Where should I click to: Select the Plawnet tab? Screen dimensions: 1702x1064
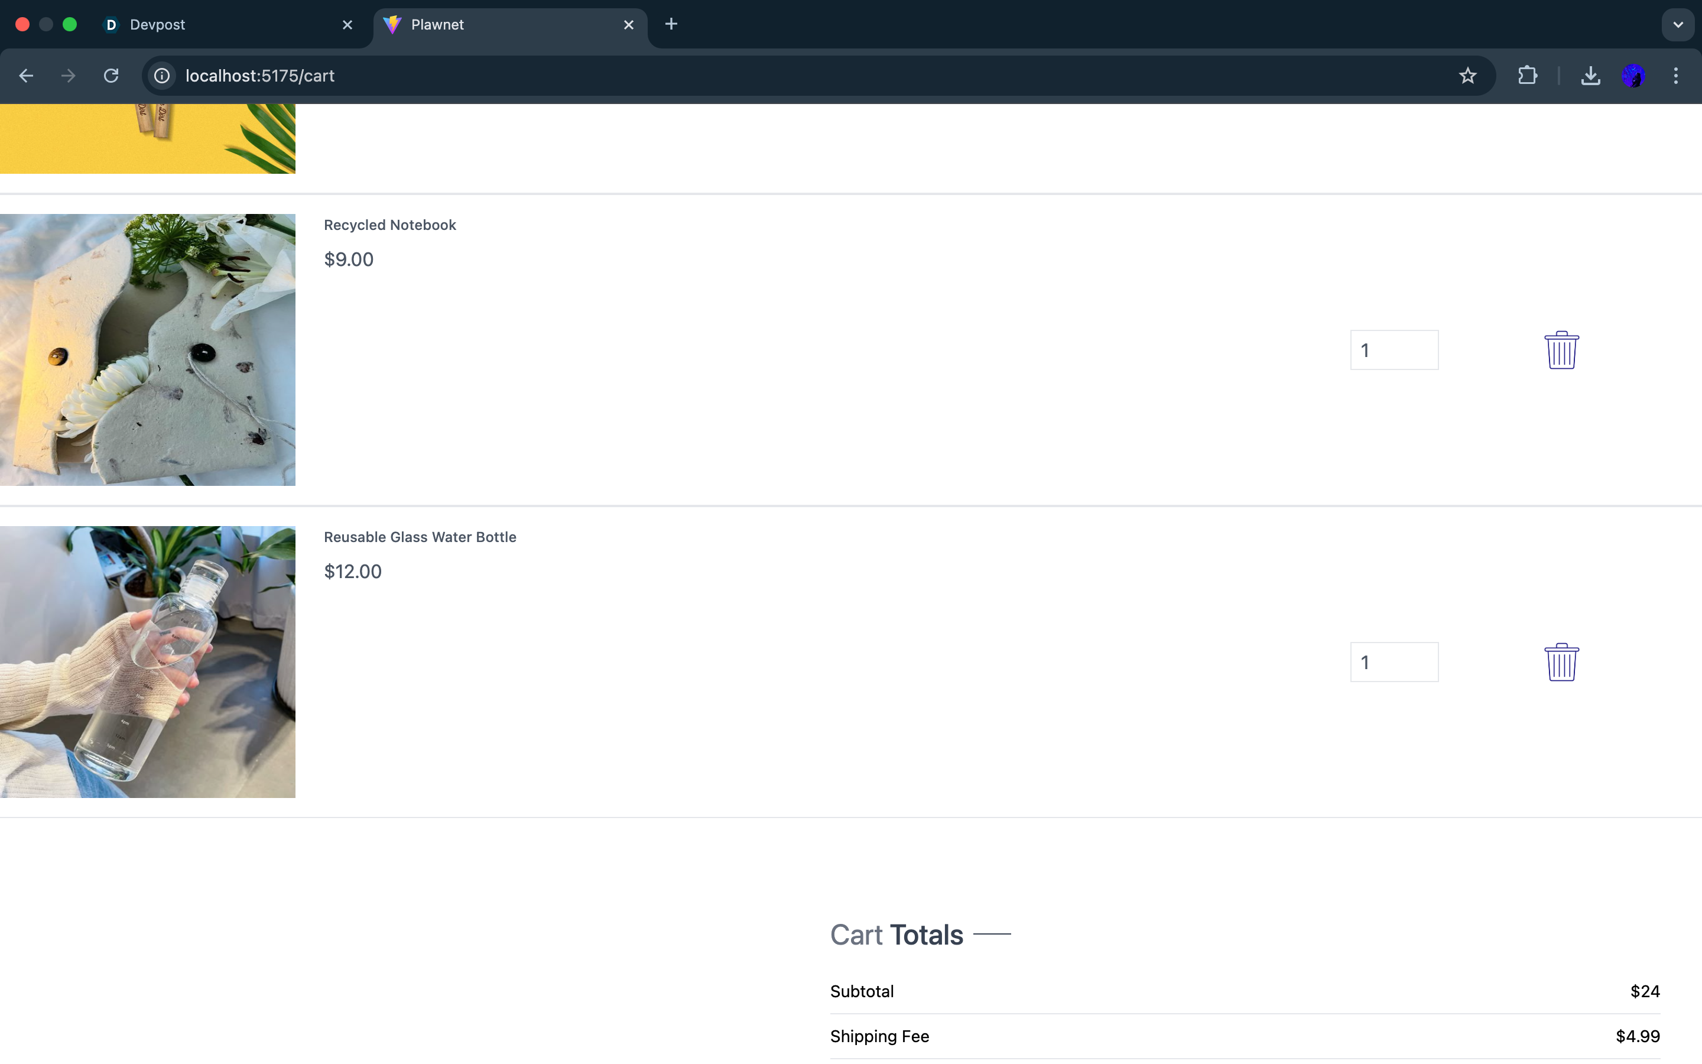(x=492, y=25)
